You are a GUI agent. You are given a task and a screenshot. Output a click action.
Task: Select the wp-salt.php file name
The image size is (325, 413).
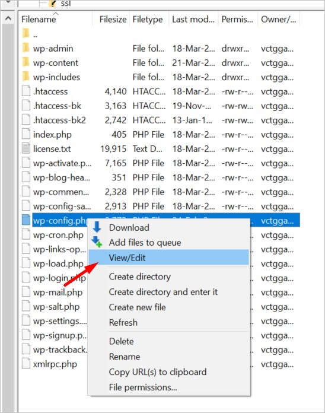click(x=56, y=307)
